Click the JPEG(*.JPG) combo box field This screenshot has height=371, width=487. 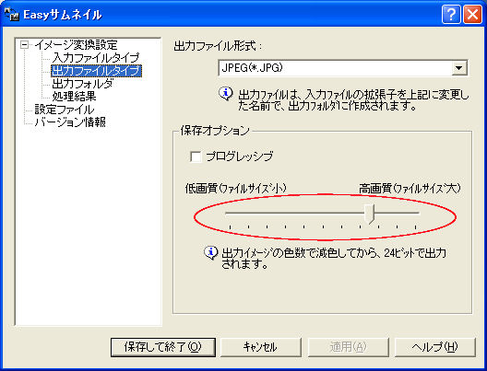[x=343, y=68]
